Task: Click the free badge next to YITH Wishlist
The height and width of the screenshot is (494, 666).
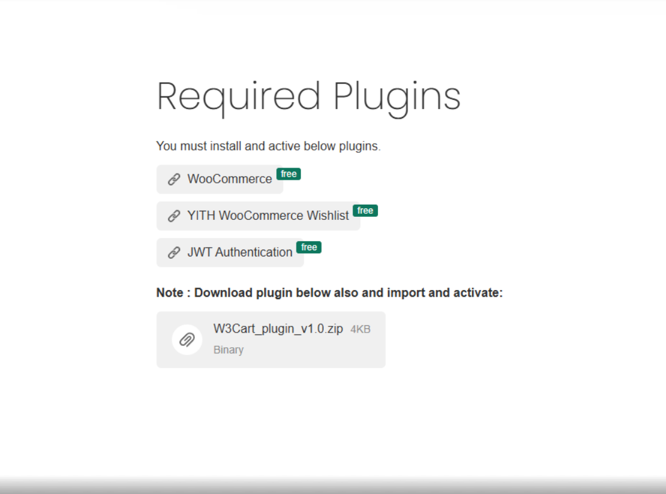Action: [x=365, y=210]
